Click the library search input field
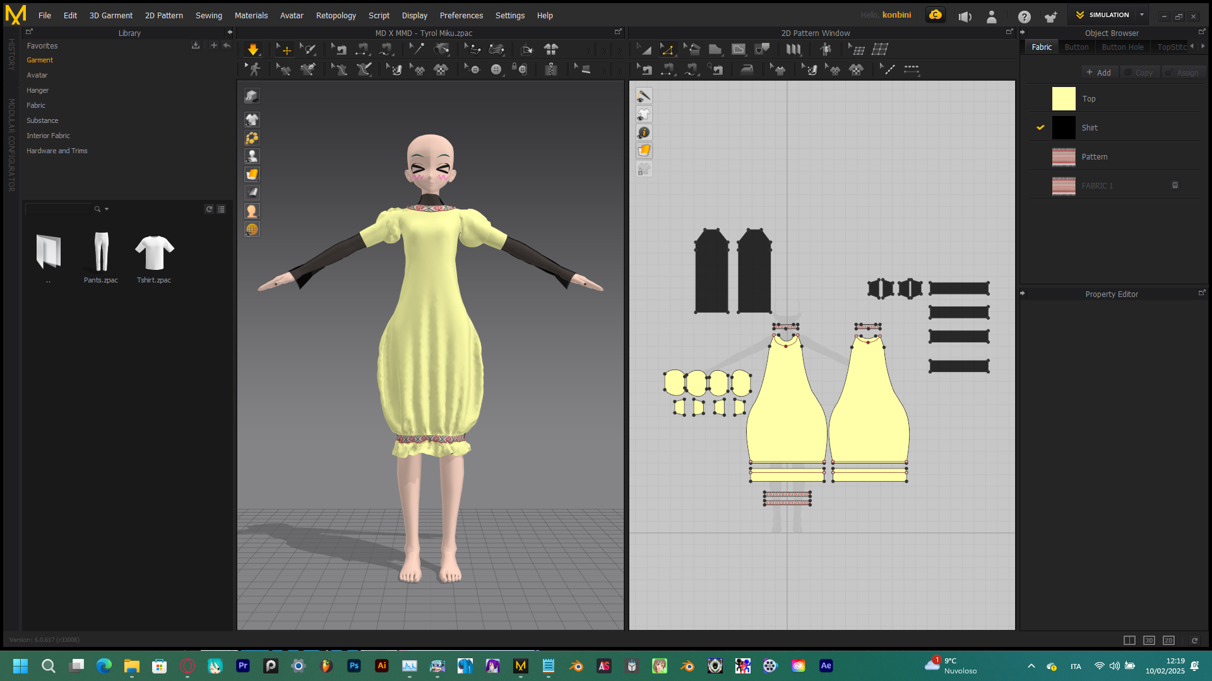Image resolution: width=1212 pixels, height=681 pixels. pyautogui.click(x=58, y=209)
